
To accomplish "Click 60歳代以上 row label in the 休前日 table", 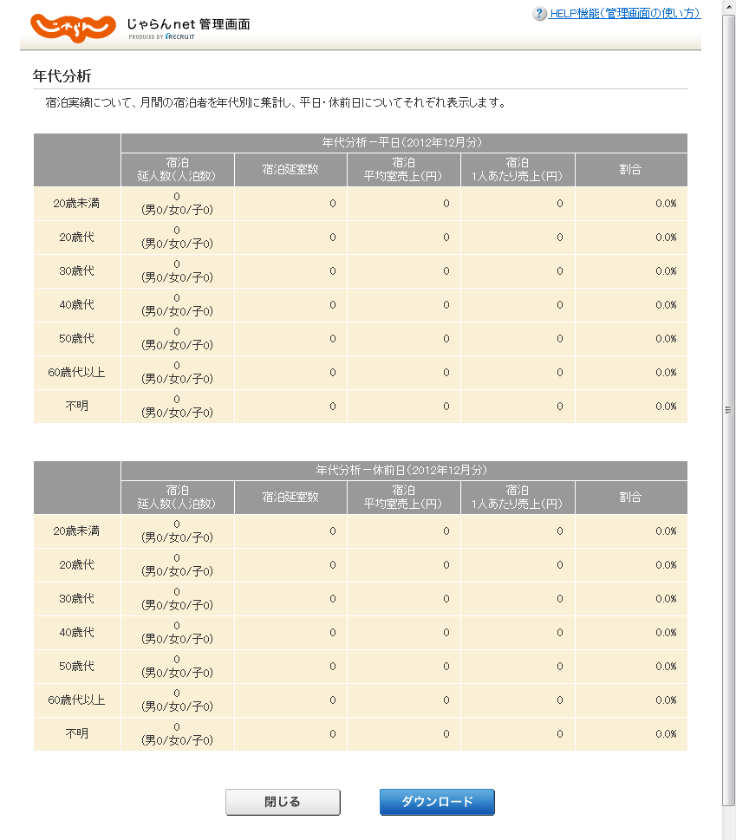I will coord(76,700).
